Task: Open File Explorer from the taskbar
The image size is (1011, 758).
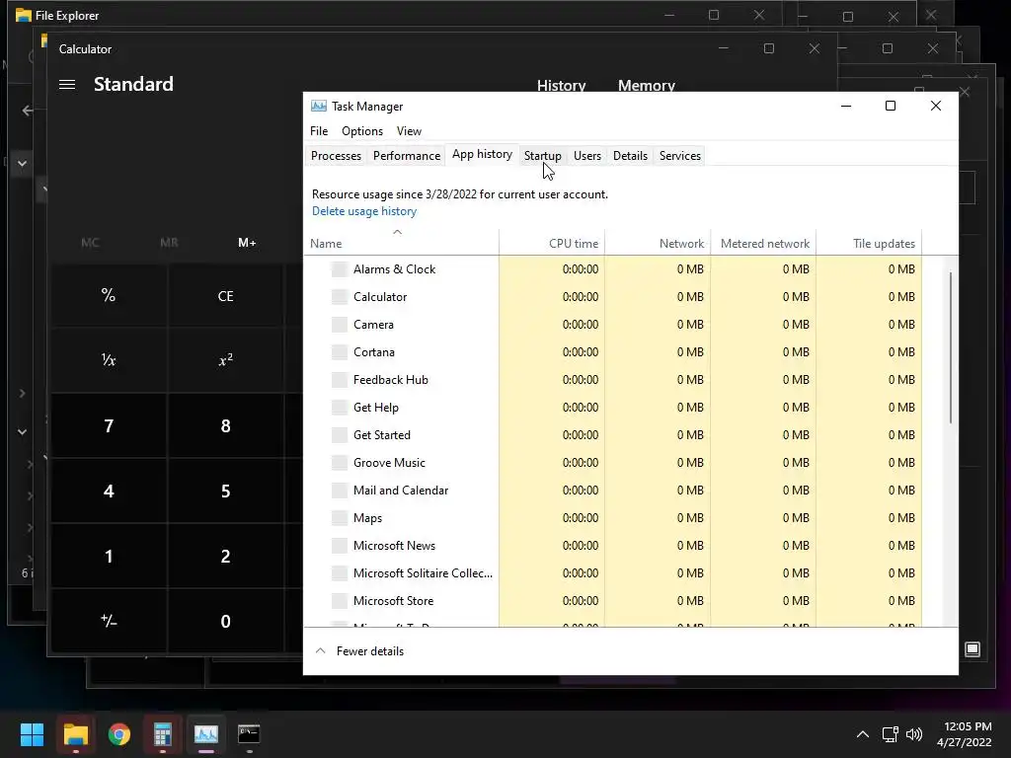Action: (75, 733)
